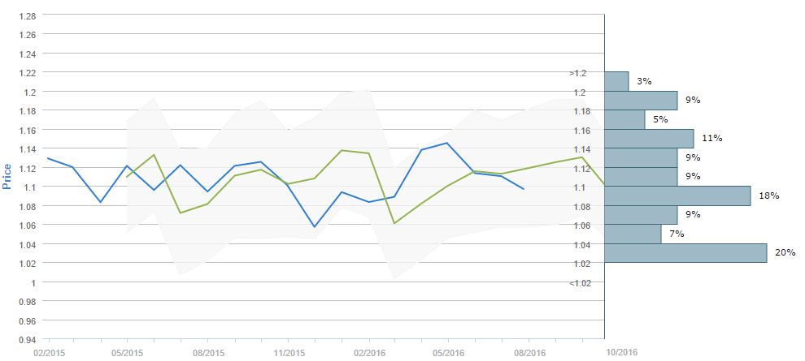Click the Price axis title
The height and width of the screenshot is (361, 805).
(8, 174)
